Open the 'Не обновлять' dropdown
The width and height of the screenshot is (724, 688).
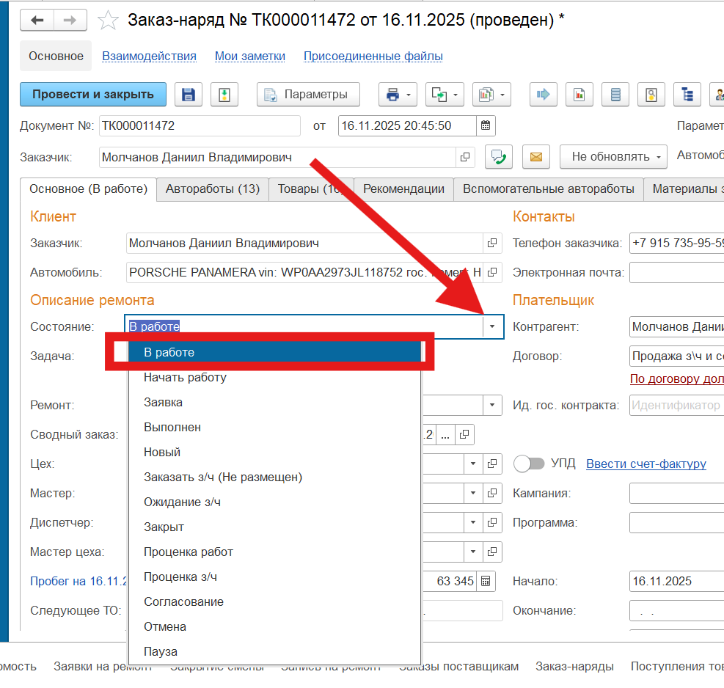pos(613,156)
